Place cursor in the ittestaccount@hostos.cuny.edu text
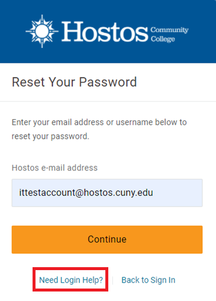 point(86,193)
